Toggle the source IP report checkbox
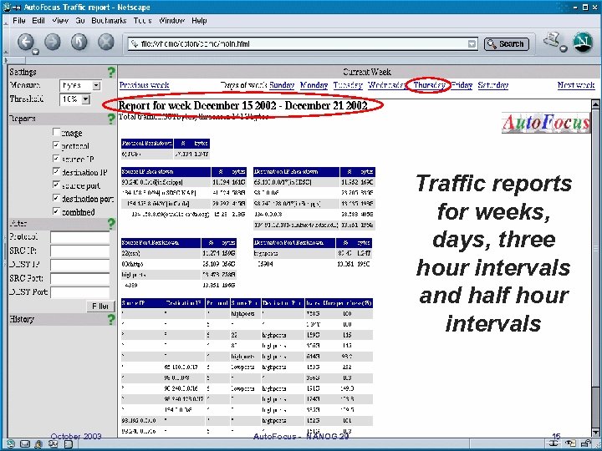Screen dimensions: 602x451 [56, 159]
